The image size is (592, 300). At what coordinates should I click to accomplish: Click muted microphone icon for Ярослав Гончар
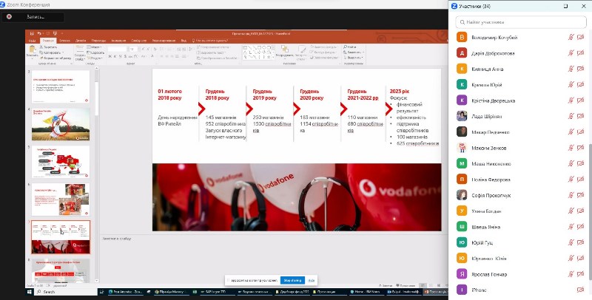pos(571,274)
